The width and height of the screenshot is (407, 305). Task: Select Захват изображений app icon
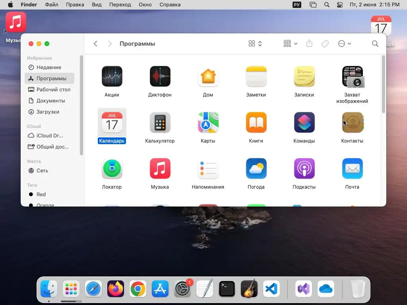click(x=353, y=77)
